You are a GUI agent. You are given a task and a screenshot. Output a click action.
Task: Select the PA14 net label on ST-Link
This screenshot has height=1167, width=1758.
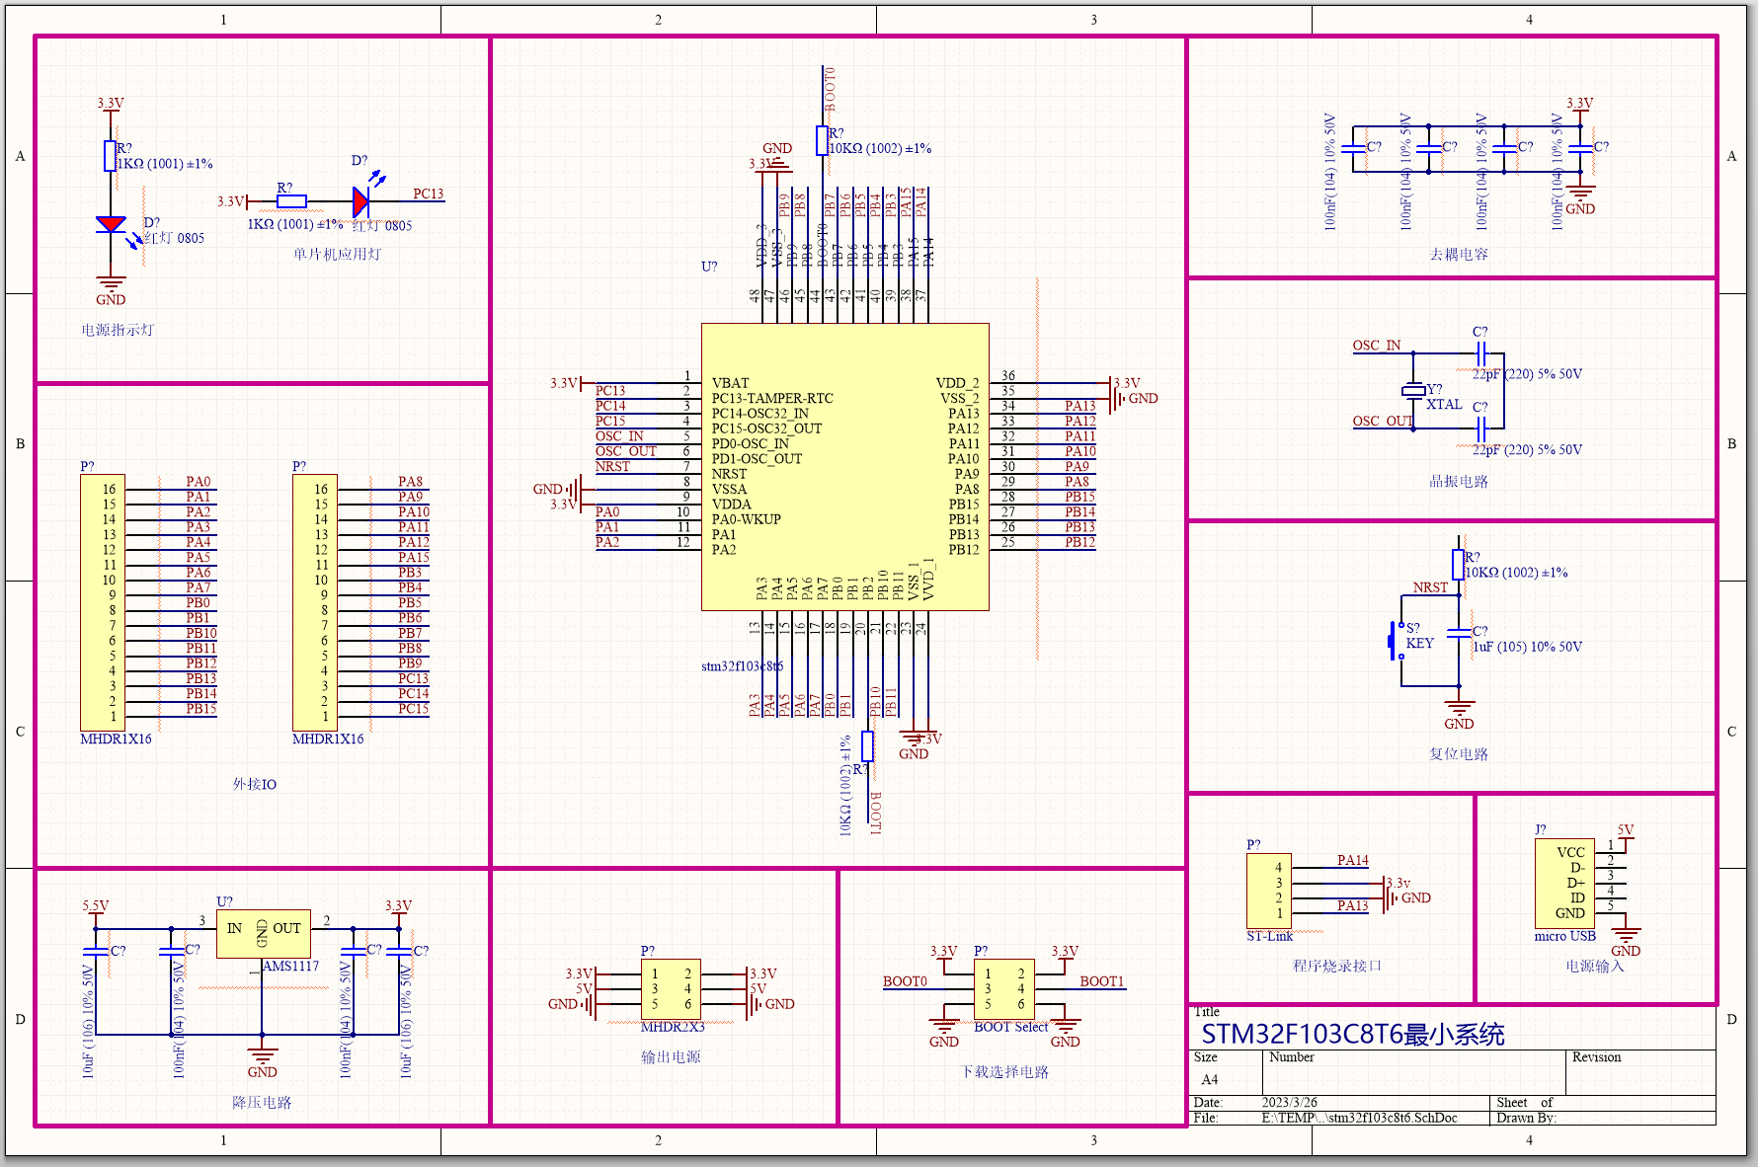[x=1353, y=860]
